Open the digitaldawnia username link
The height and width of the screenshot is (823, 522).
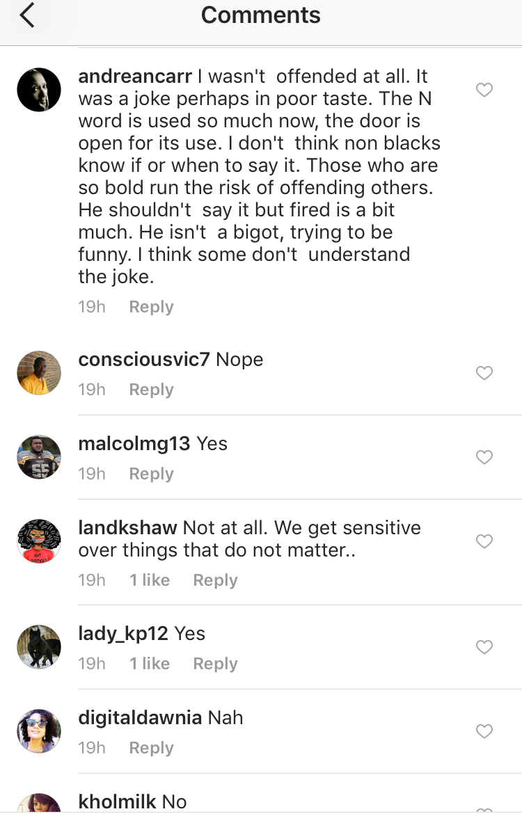point(140,717)
